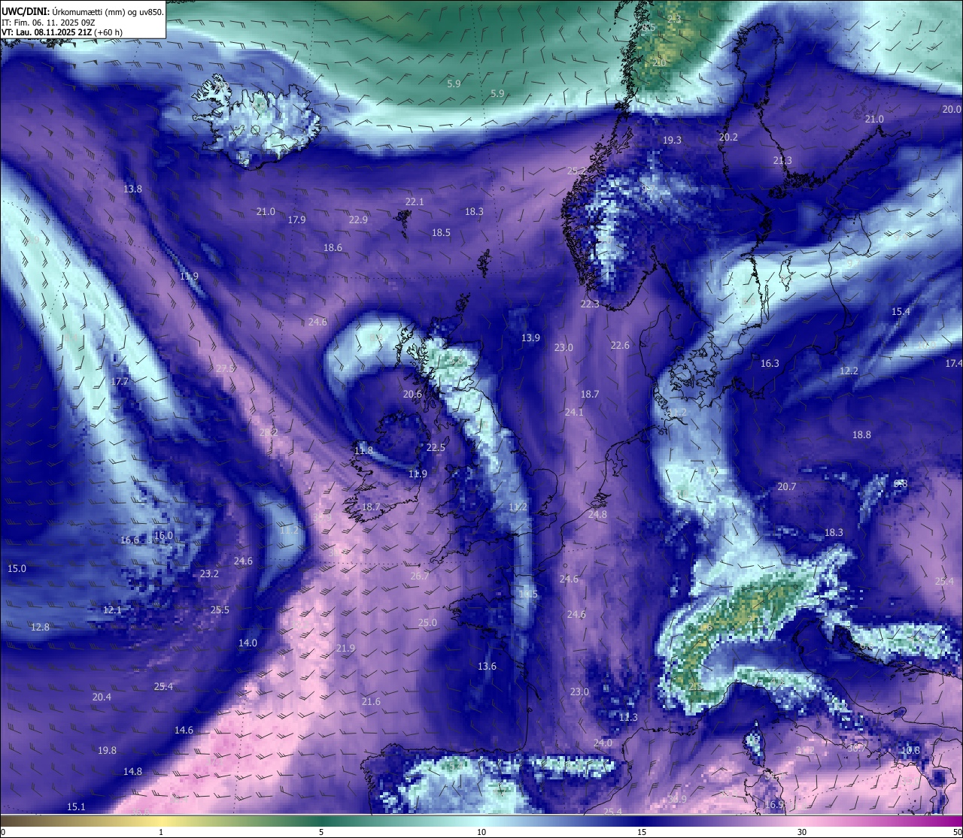Click the 14.8 value in the southwest Atlantic
The width and height of the screenshot is (963, 838).
click(132, 772)
